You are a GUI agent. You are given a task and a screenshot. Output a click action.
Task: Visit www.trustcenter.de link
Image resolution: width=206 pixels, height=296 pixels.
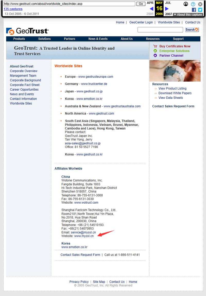click(94, 84)
